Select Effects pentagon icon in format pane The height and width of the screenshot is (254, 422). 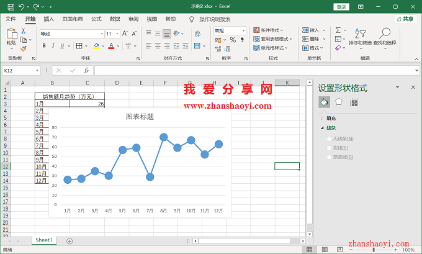coord(339,102)
